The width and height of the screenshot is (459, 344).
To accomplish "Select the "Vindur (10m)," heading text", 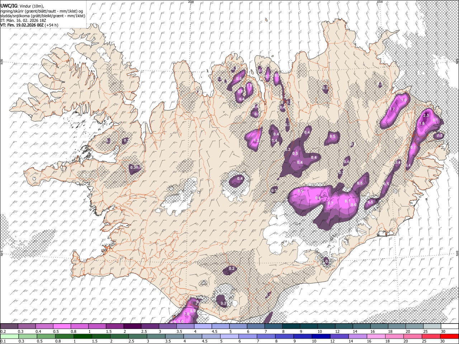I will [31, 6].
